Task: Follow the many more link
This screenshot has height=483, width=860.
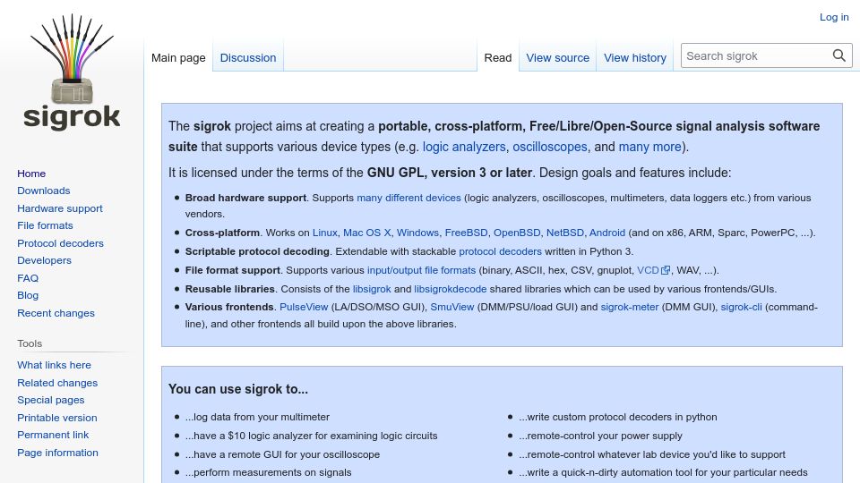Action: (650, 147)
